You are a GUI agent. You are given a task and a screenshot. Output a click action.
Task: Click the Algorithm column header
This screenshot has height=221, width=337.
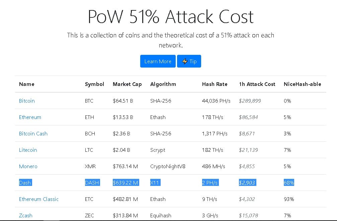point(163,84)
